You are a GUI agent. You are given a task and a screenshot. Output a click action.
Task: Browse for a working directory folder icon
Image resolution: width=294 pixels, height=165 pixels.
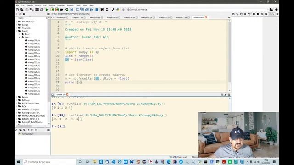pyautogui.click(x=271, y=10)
